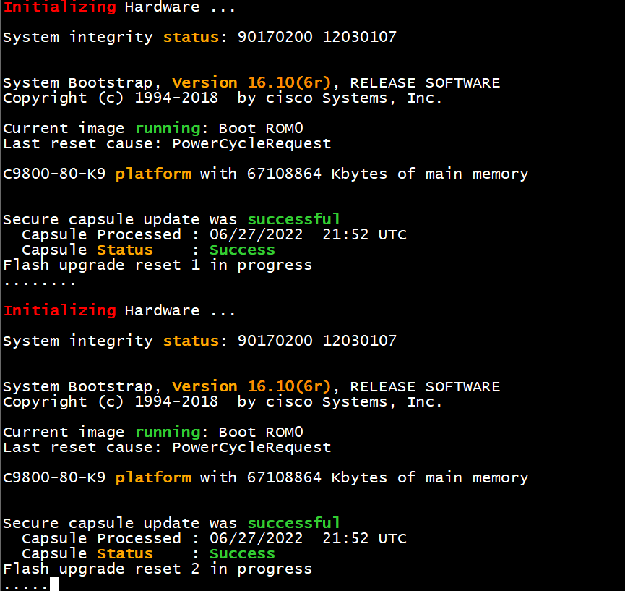Click the green 'Success' capsule status before reset 2
Viewport: 625px width, 591px height.
point(242,553)
